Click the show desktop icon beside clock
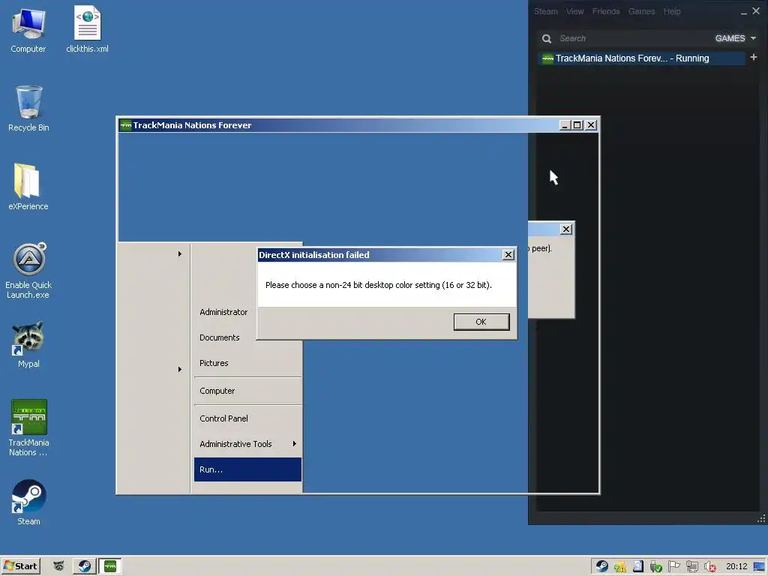 coord(759,567)
